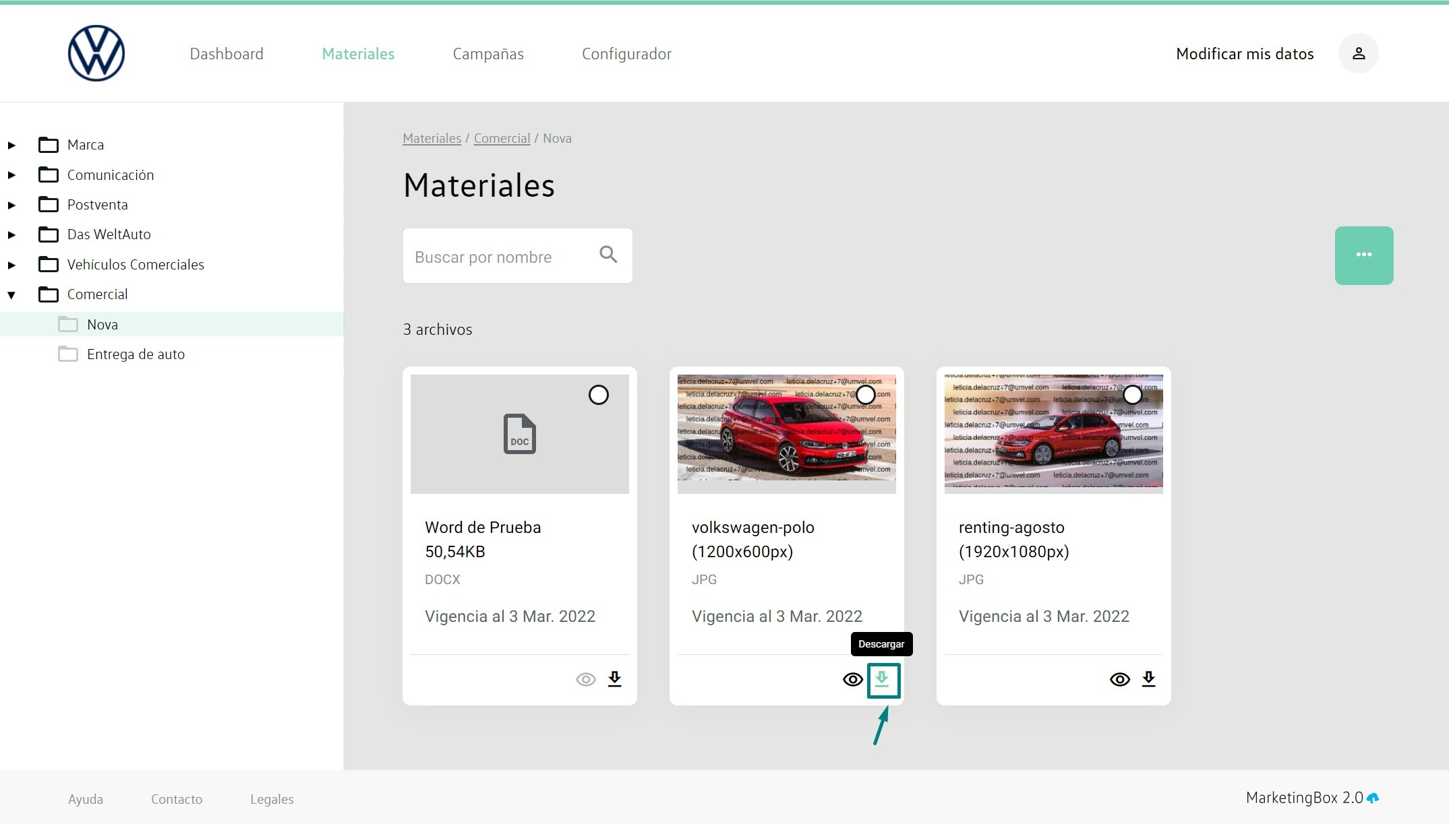The image size is (1449, 824).
Task: Select the Word de Prueba circle checkbox
Action: [598, 395]
